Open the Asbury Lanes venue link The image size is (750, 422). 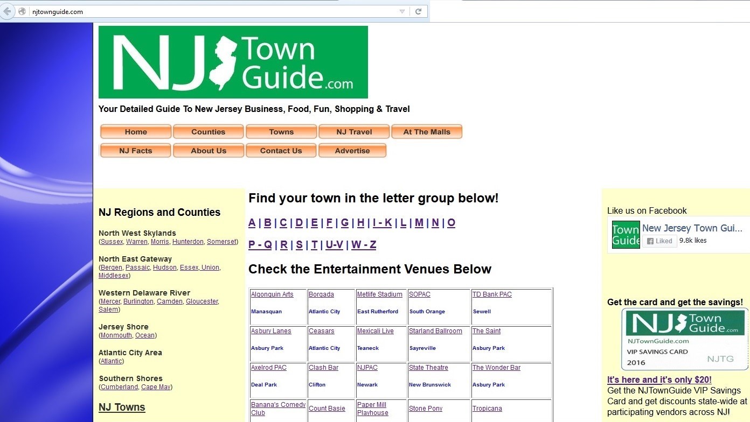pyautogui.click(x=271, y=331)
